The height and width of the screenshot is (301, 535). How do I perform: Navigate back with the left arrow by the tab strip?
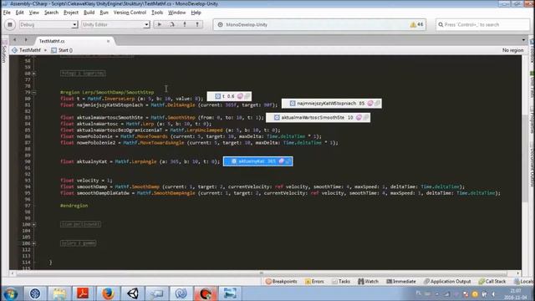point(15,40)
